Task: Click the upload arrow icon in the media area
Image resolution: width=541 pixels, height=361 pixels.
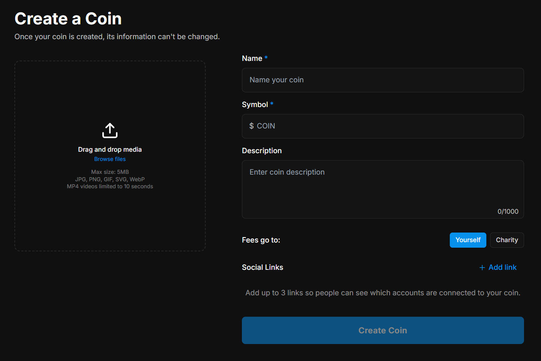Action: click(x=110, y=130)
